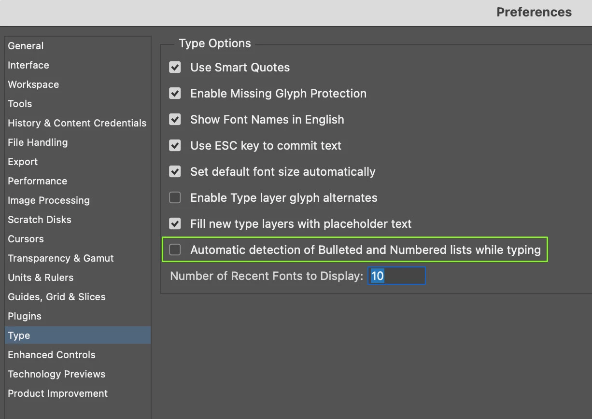The image size is (592, 419).
Task: Open Technology Previews preferences
Action: (56, 374)
